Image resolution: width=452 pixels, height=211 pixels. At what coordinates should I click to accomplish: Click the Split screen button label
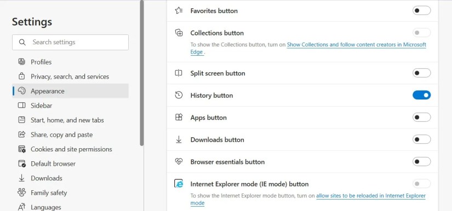point(218,73)
